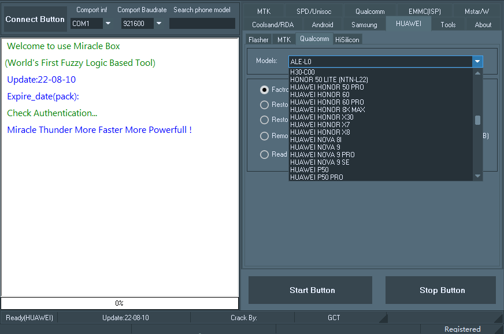Switch to the MTK top tab
The width and height of the screenshot is (504, 334).
pyautogui.click(x=264, y=11)
